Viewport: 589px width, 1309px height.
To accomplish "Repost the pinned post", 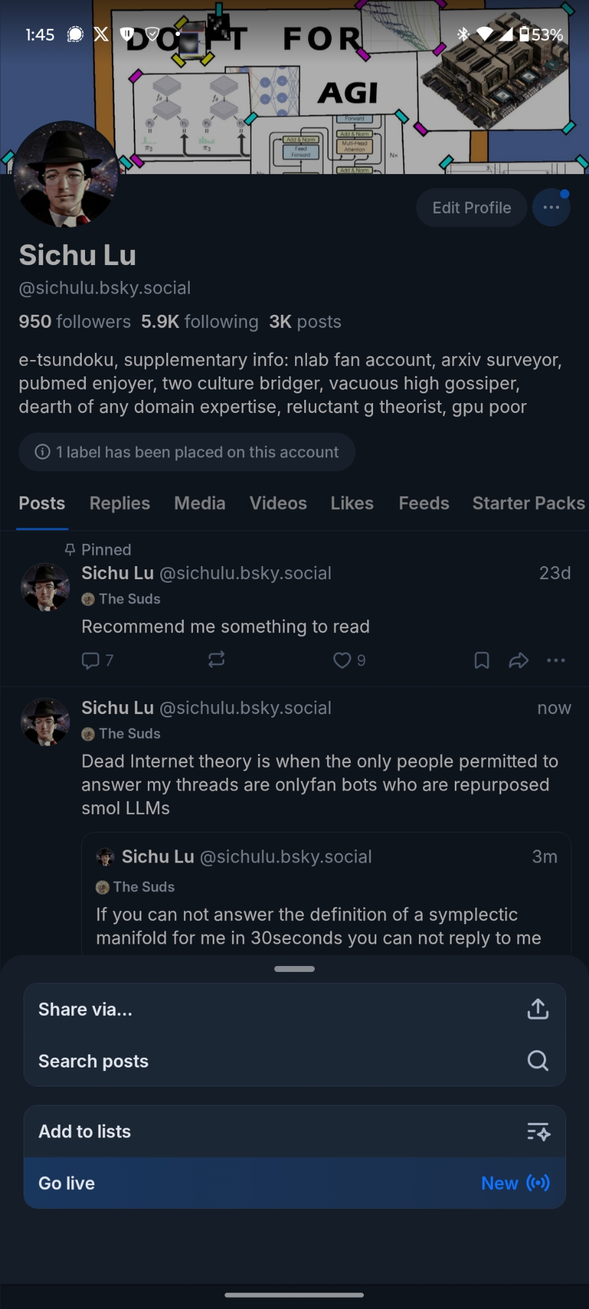I will tap(217, 660).
